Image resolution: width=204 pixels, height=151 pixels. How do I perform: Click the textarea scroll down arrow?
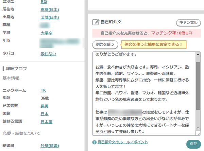198,128
